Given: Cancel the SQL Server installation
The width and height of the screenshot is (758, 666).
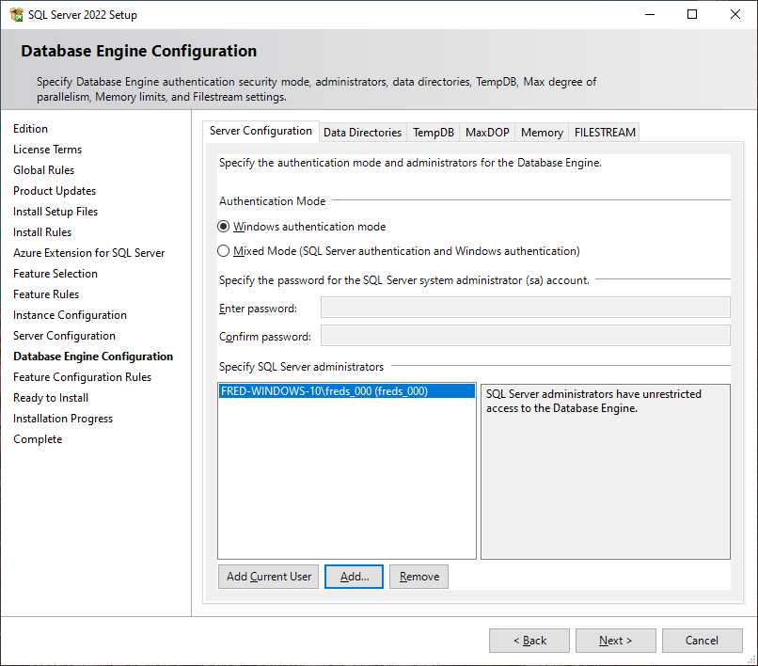Looking at the screenshot, I should (702, 640).
